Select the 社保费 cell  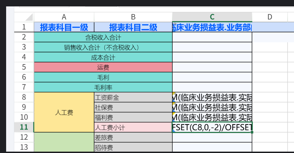pos(133,107)
